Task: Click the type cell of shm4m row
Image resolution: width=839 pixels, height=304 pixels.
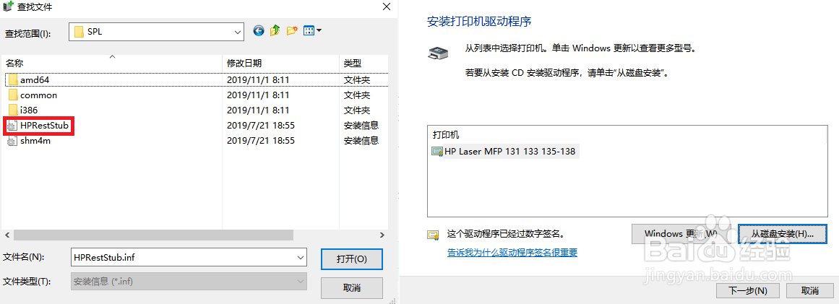Action: point(361,142)
